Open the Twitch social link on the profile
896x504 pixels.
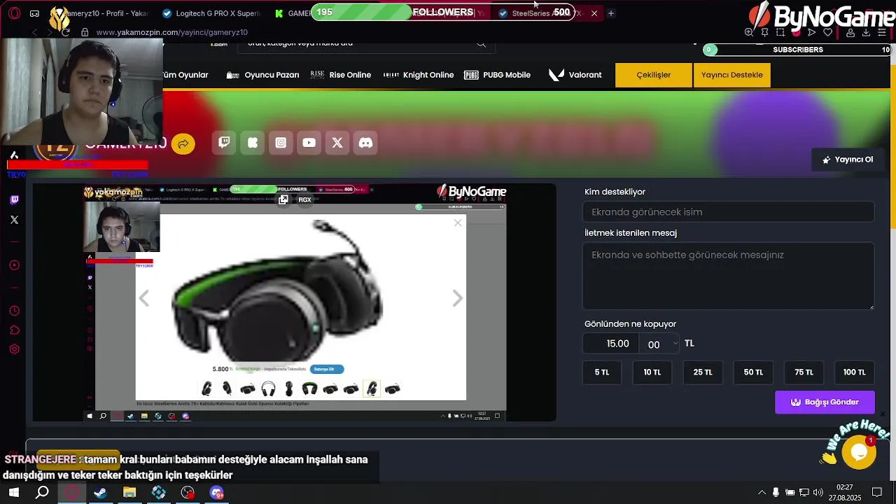224,143
